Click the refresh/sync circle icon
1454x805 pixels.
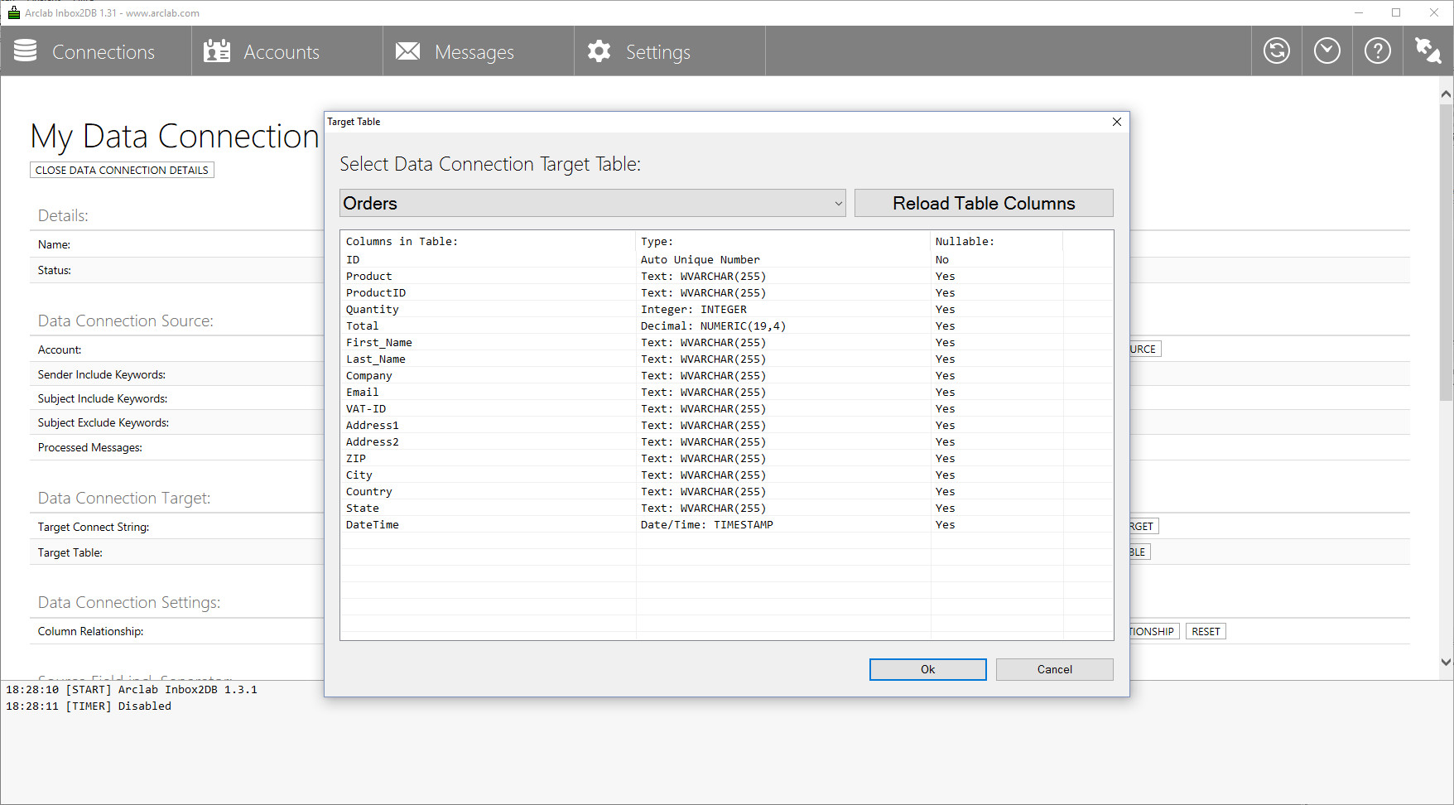(1277, 51)
